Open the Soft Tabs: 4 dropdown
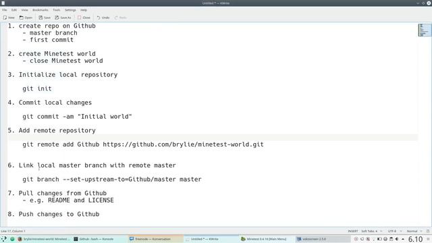Image resolution: width=432 pixels, height=243 pixels. 372,231
